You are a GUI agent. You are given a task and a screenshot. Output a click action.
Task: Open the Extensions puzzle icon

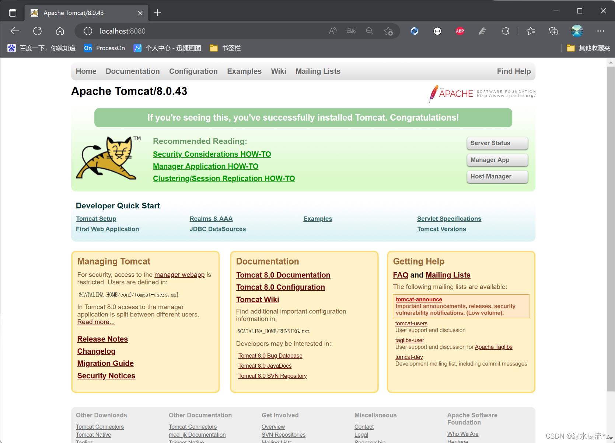pos(506,31)
